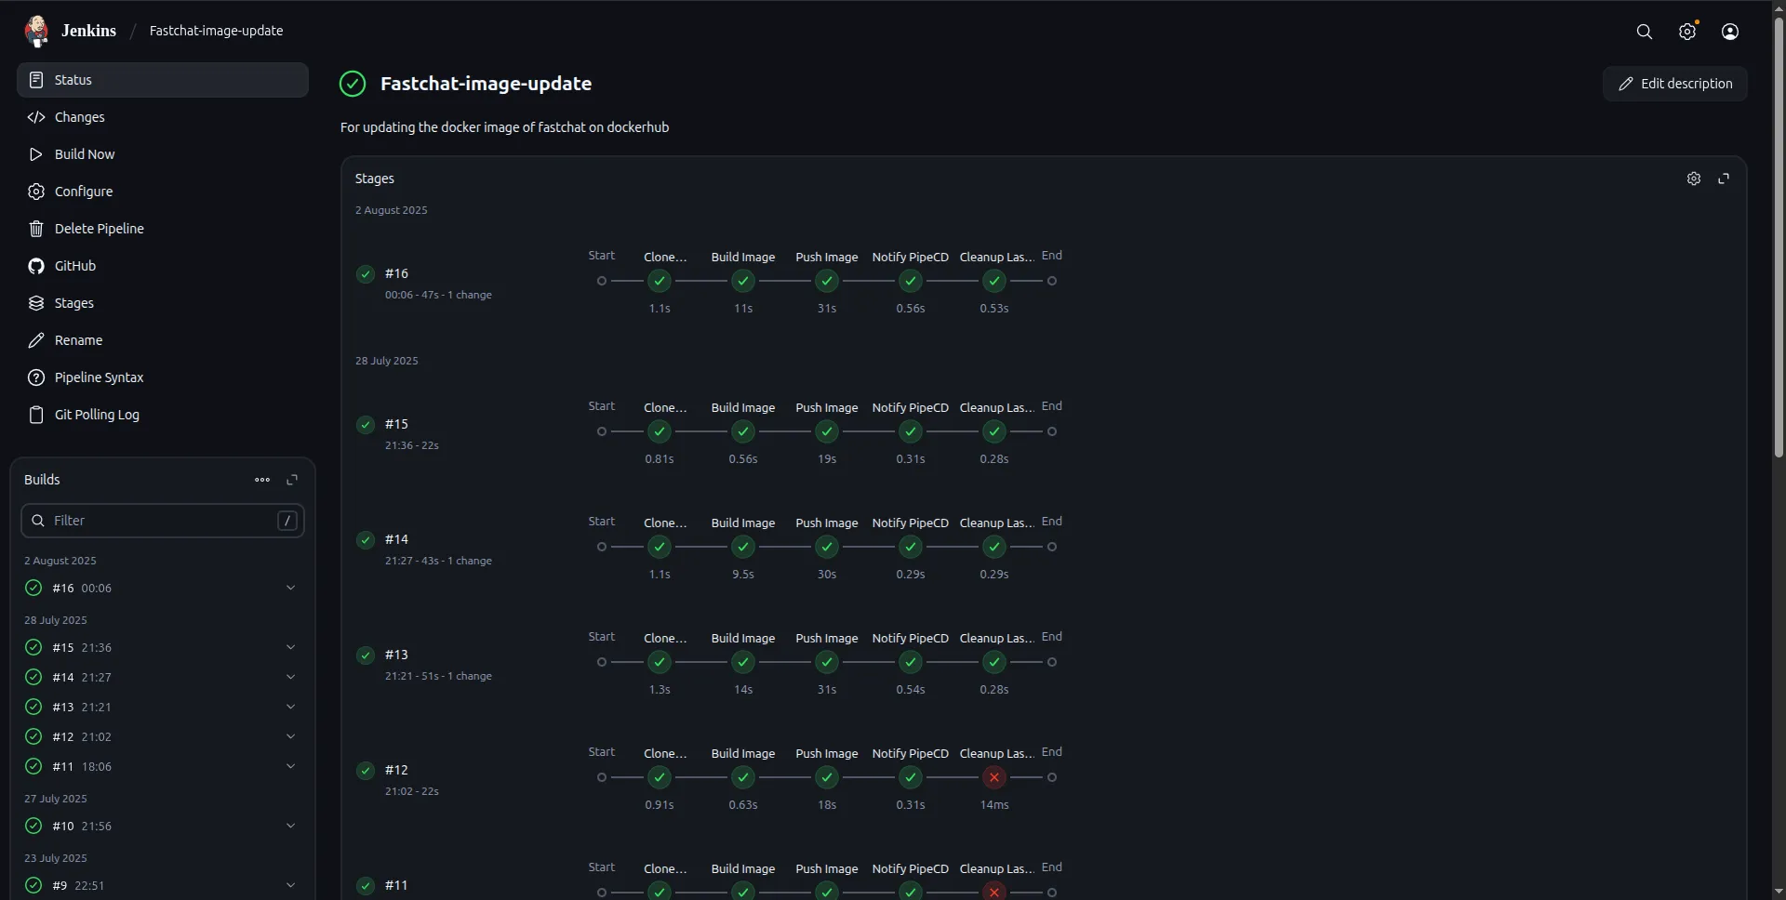Trigger Build Now
This screenshot has width=1786, height=900.
point(163,154)
